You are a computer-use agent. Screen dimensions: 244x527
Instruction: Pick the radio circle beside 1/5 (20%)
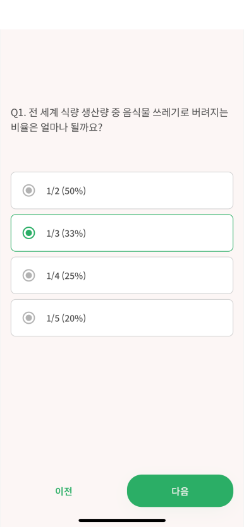click(x=28, y=317)
